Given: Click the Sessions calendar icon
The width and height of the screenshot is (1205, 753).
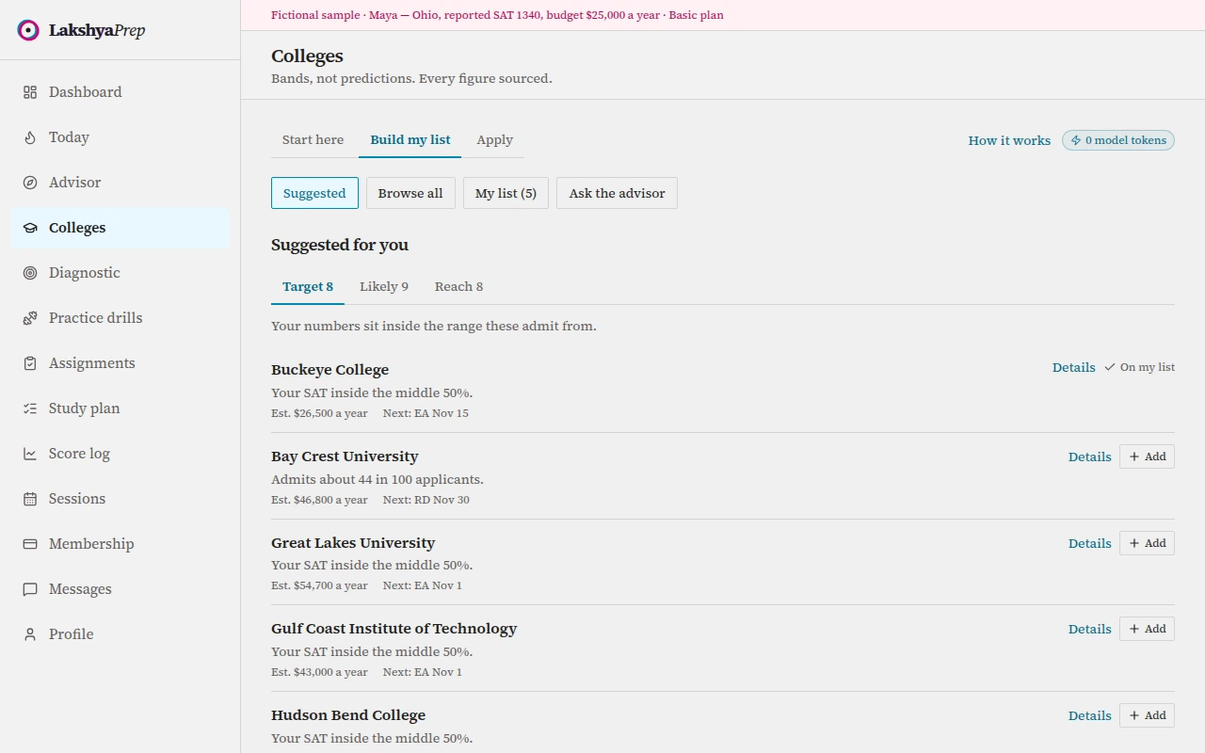Looking at the screenshot, I should 30,499.
